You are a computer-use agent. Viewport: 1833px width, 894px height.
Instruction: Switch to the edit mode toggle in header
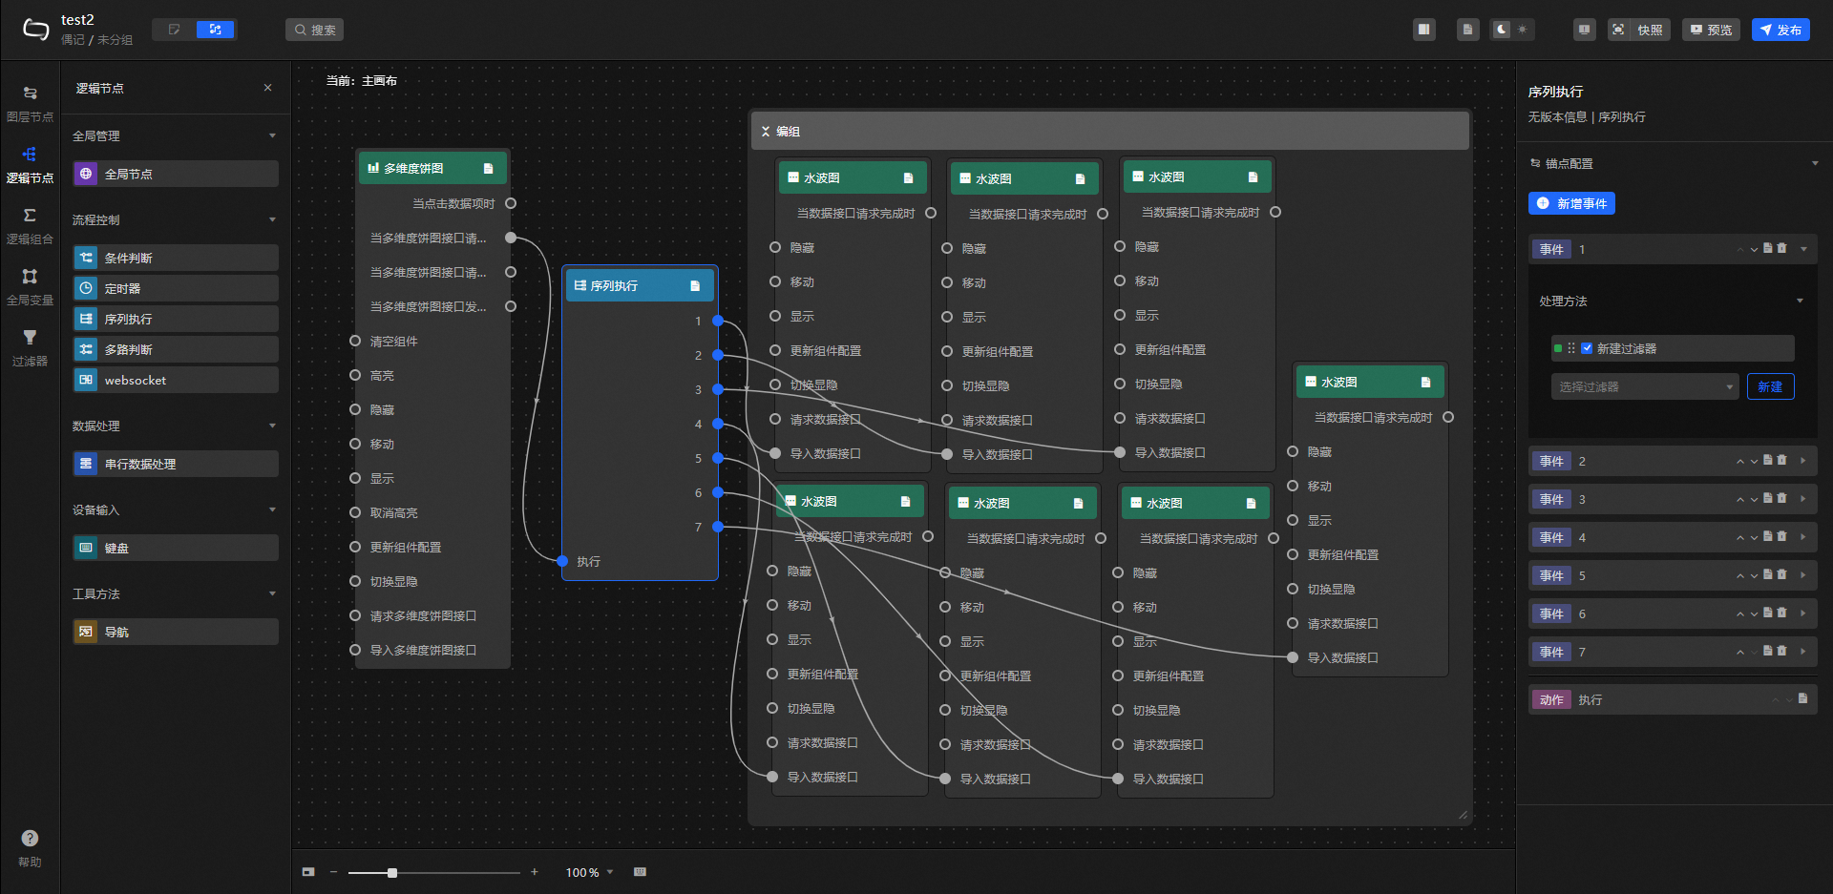[174, 30]
